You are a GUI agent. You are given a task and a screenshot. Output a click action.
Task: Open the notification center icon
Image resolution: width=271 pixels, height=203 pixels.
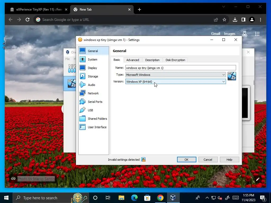tap(263, 198)
